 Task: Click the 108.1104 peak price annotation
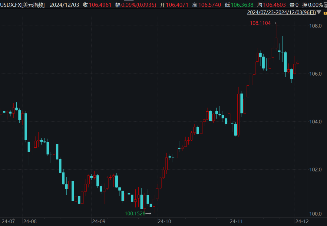pyautogui.click(x=260, y=23)
